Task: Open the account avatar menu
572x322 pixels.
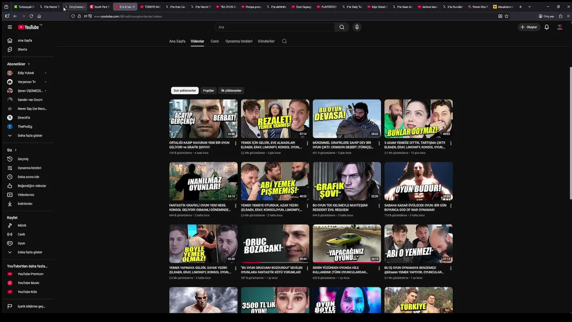Action: click(559, 27)
